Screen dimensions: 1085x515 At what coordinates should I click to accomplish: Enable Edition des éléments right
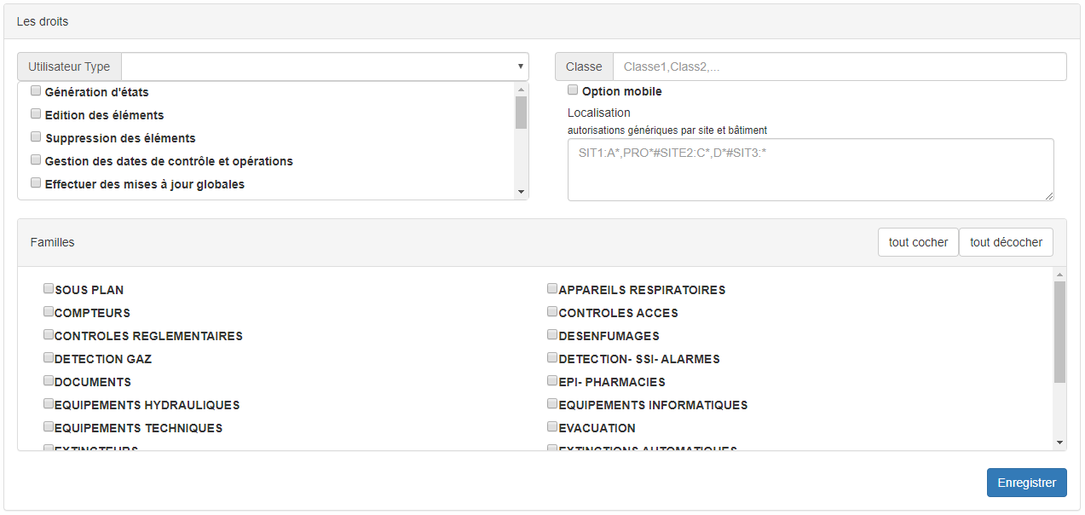(36, 113)
